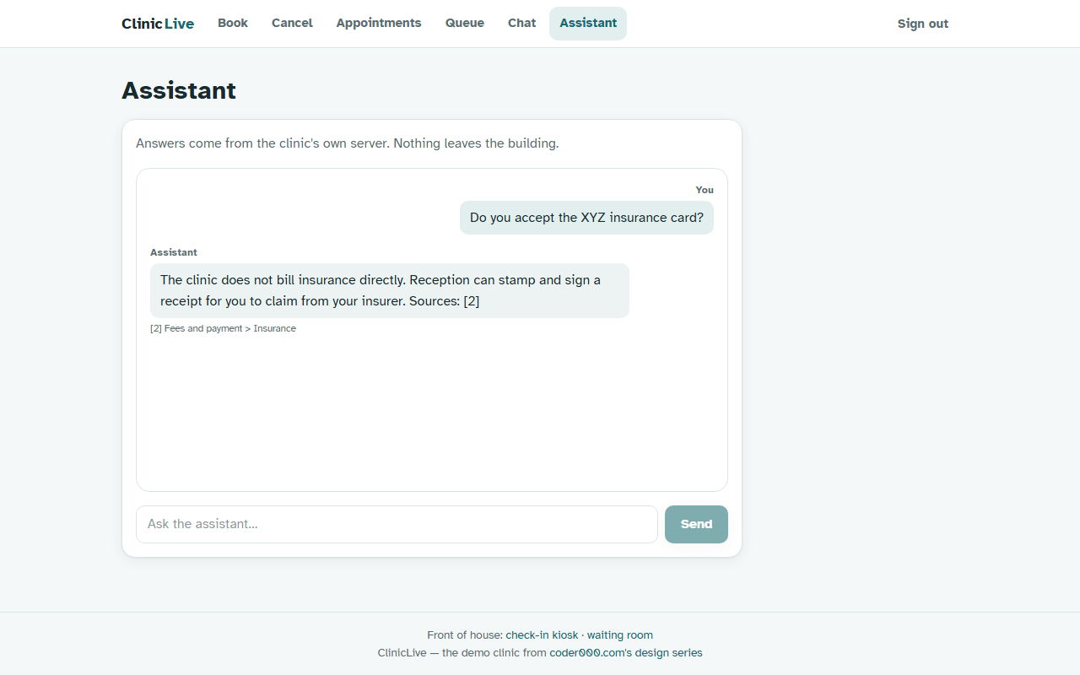Viewport: 1080px width, 675px height.
Task: Click the Assistant page heading
Action: coord(179,90)
